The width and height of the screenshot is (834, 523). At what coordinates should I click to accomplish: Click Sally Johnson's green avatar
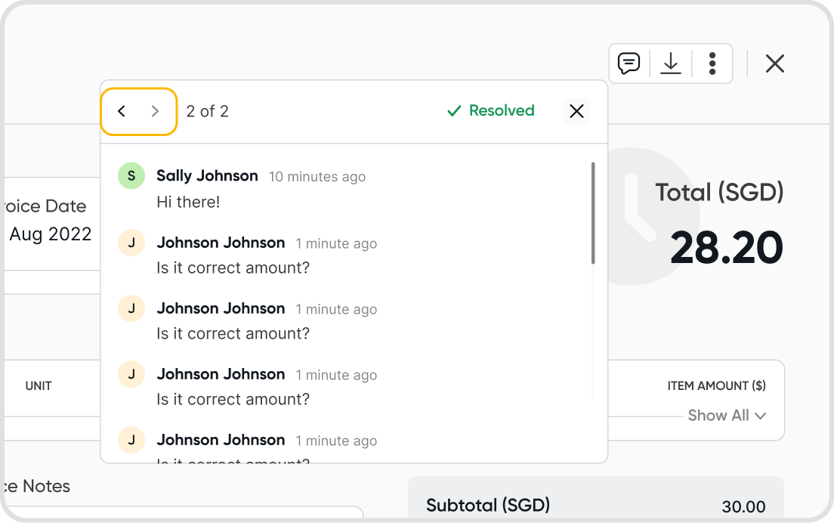131,176
